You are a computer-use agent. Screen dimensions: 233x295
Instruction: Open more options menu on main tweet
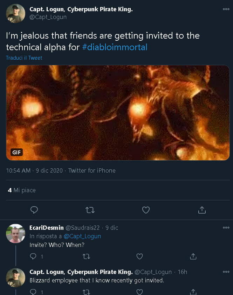pos(226,9)
